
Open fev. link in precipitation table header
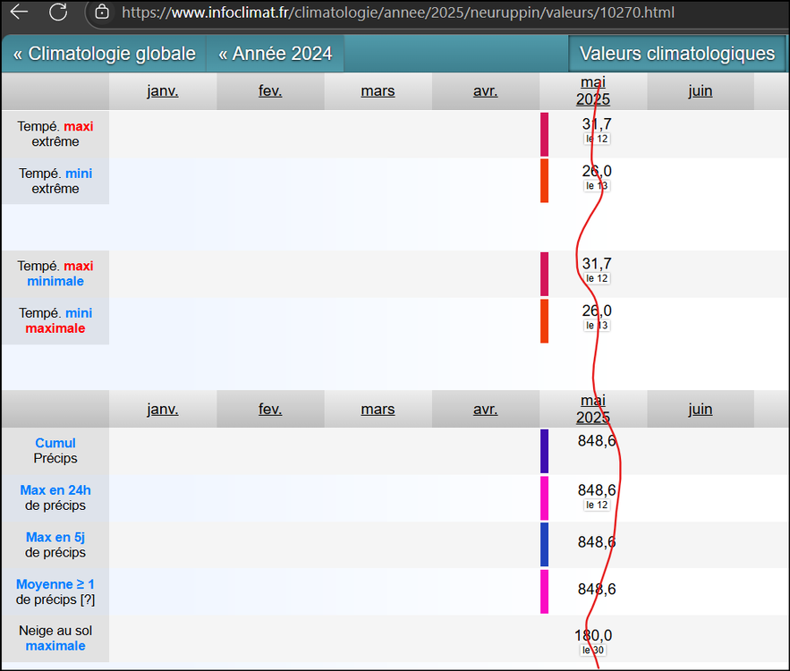(270, 409)
